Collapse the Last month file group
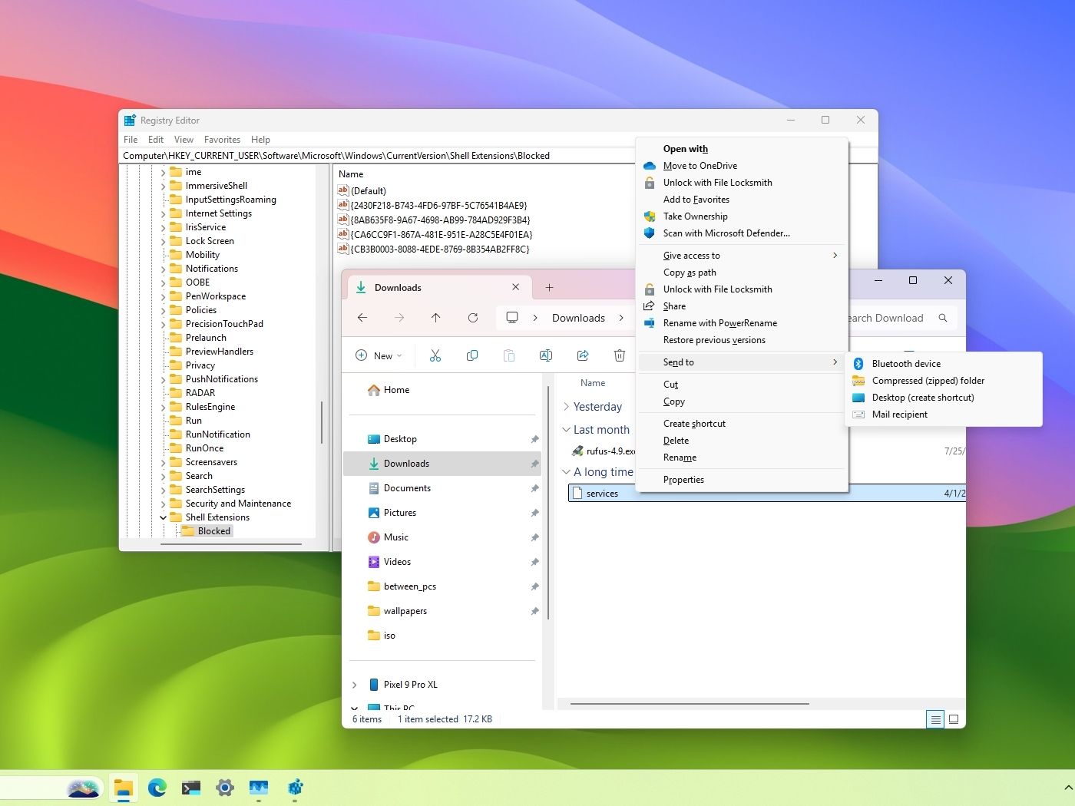The image size is (1075, 806). [567, 430]
